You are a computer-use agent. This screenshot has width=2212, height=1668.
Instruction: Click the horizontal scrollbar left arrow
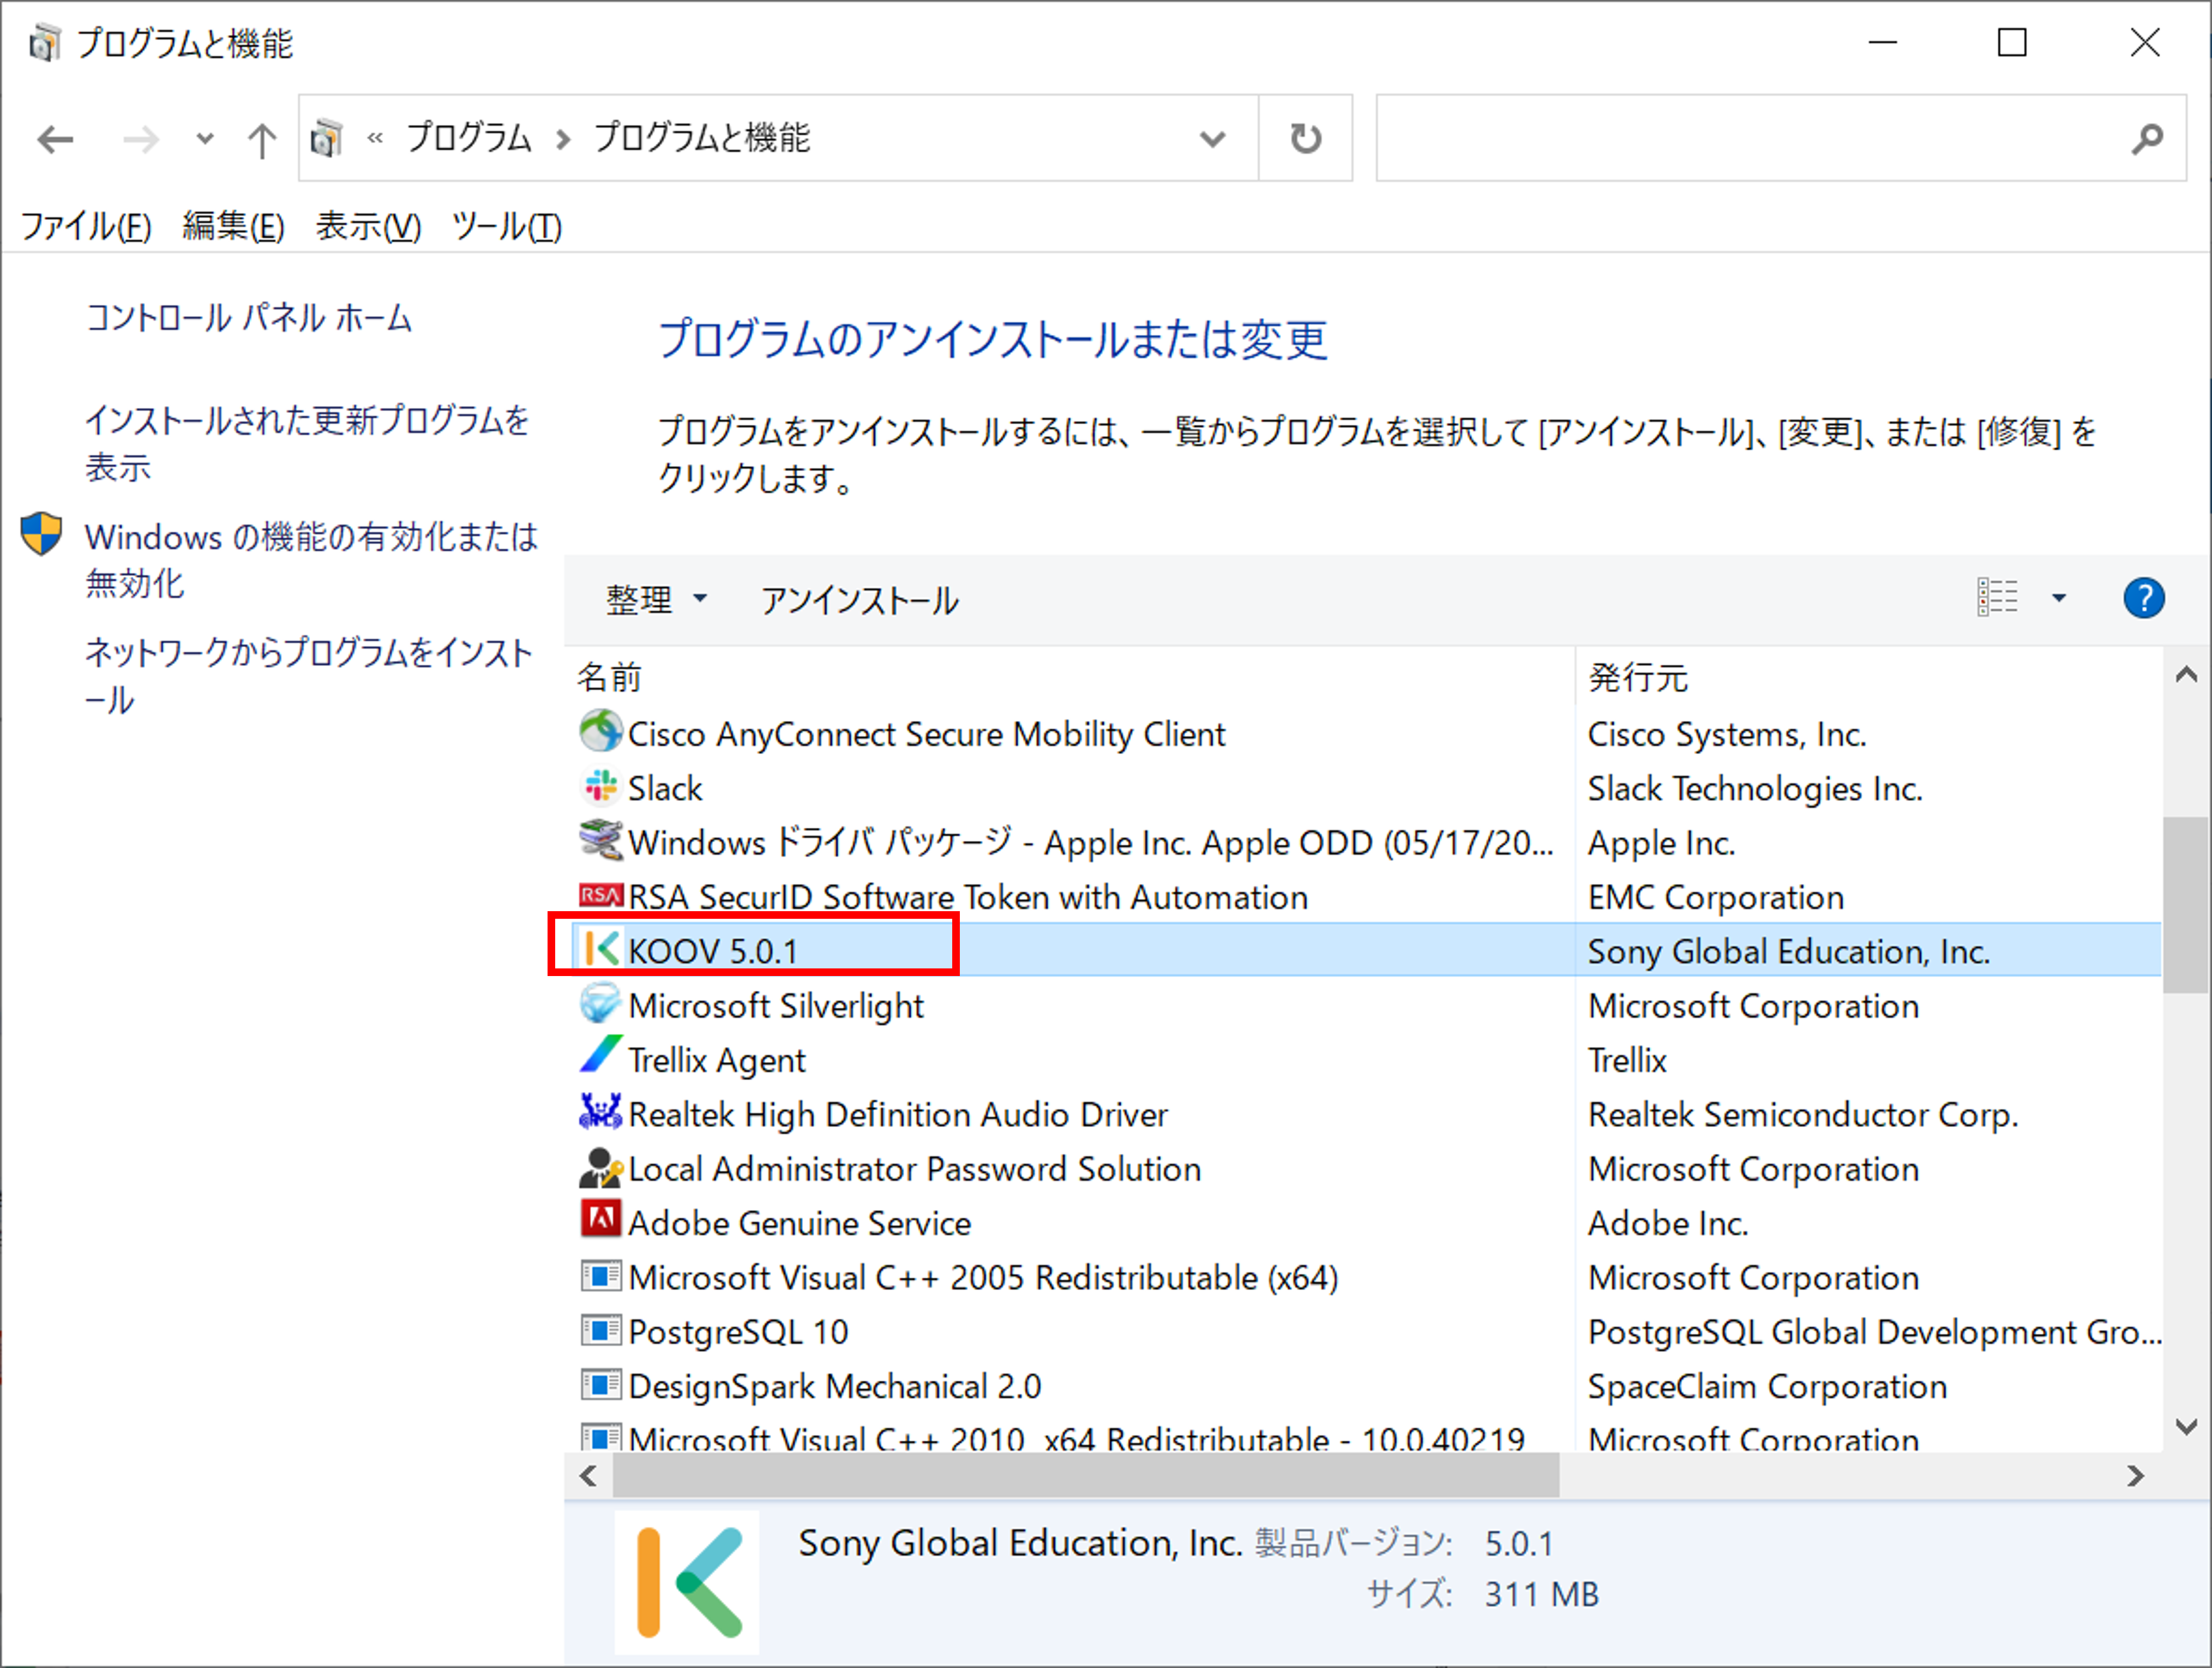point(588,1475)
